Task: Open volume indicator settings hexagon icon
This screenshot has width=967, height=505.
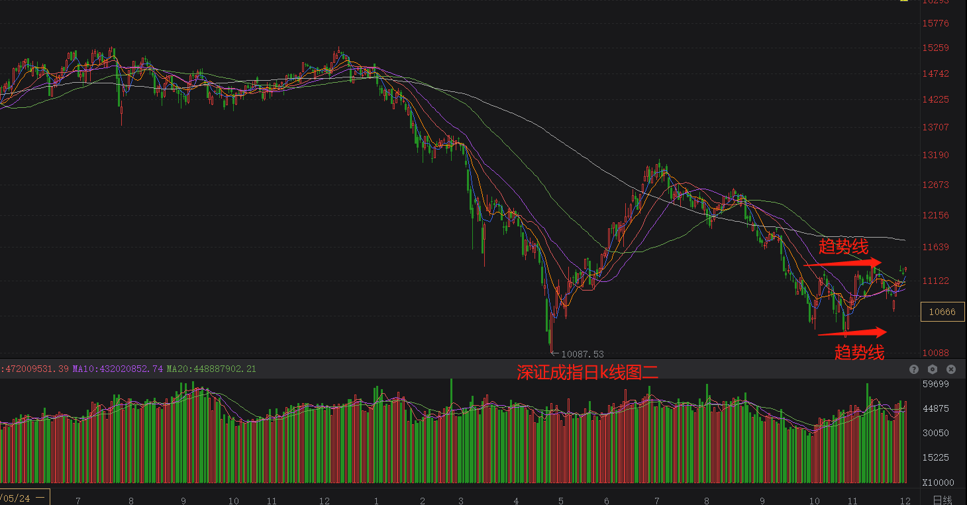Action: coord(933,369)
